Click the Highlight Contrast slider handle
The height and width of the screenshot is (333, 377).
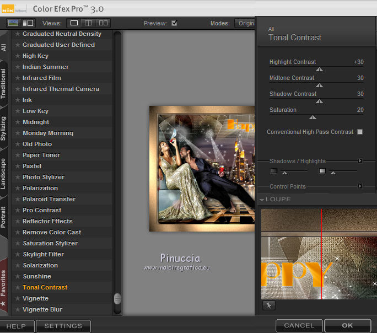pos(319,69)
